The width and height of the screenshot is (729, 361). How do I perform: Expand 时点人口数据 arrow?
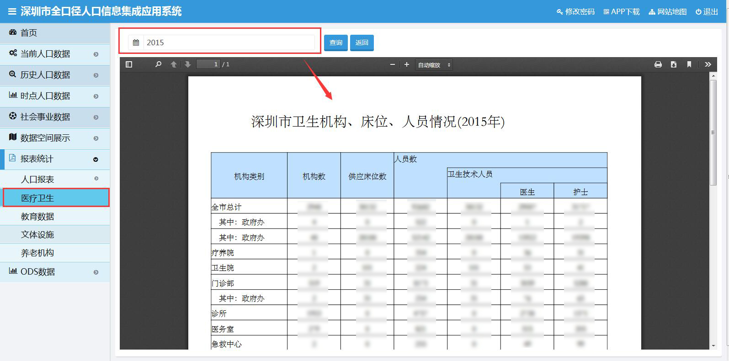point(96,96)
